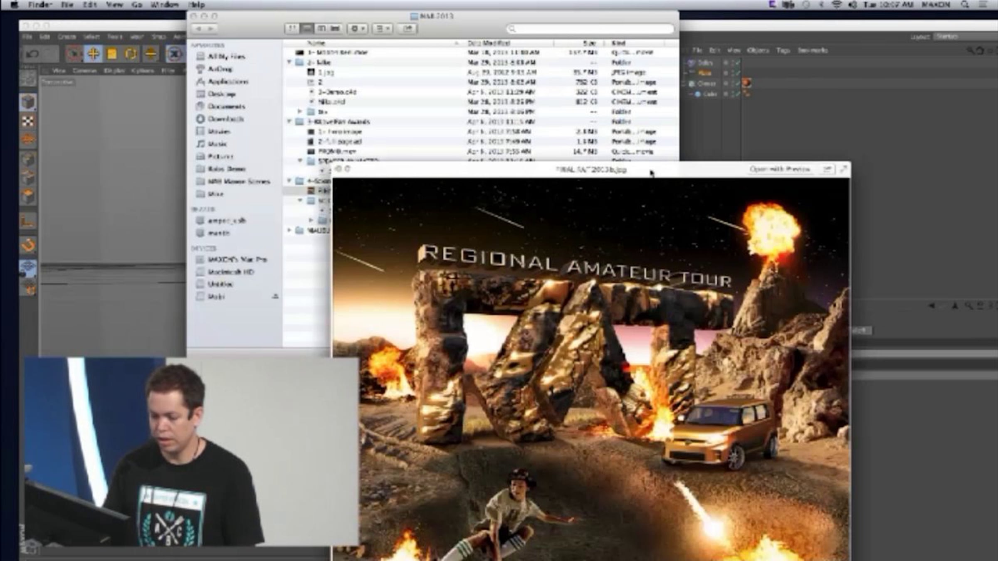Screen dimensions: 998x561
Task: Click the Quick Look share button
Action: (x=827, y=169)
